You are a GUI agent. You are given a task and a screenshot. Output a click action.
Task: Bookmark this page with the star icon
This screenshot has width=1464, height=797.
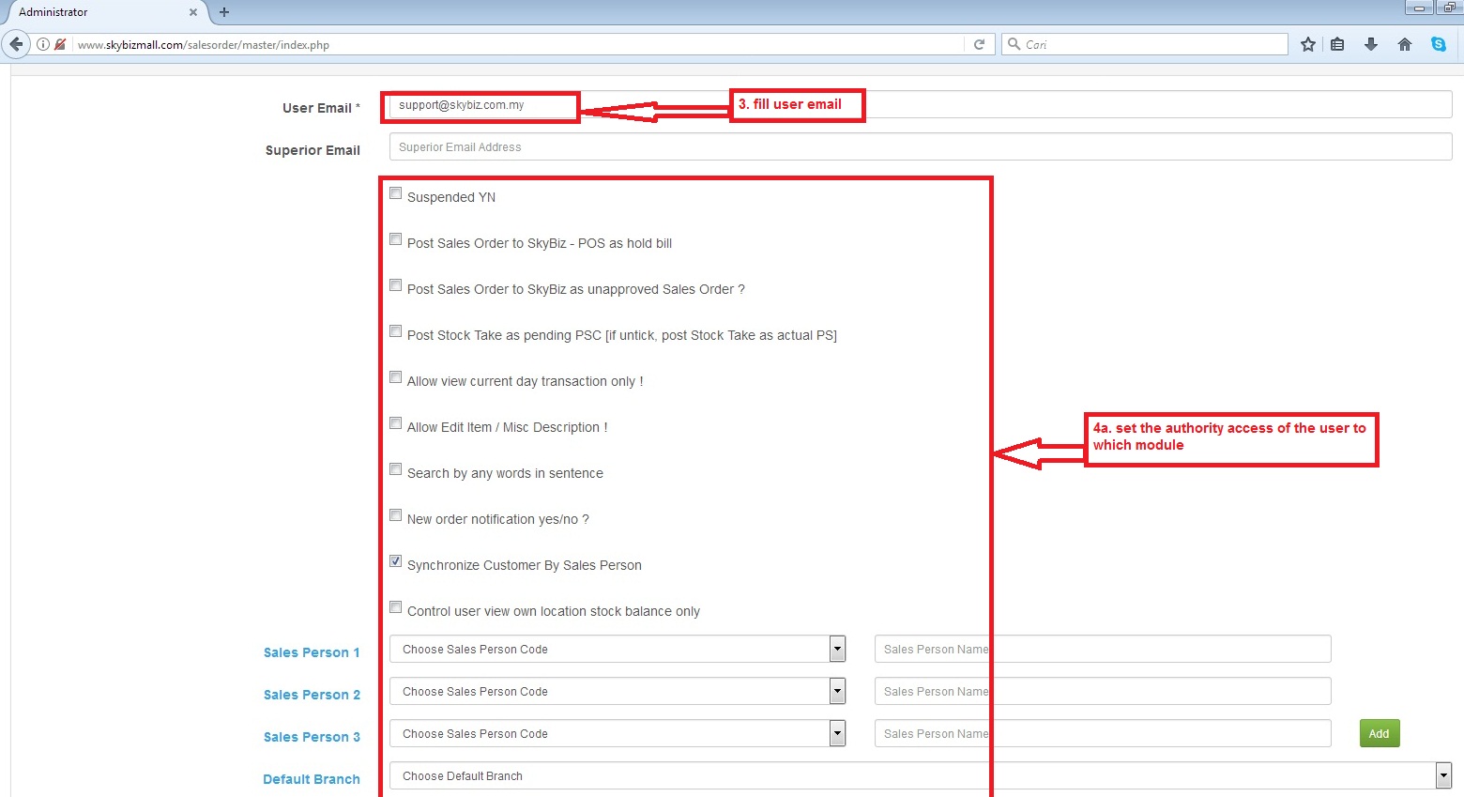[1307, 44]
